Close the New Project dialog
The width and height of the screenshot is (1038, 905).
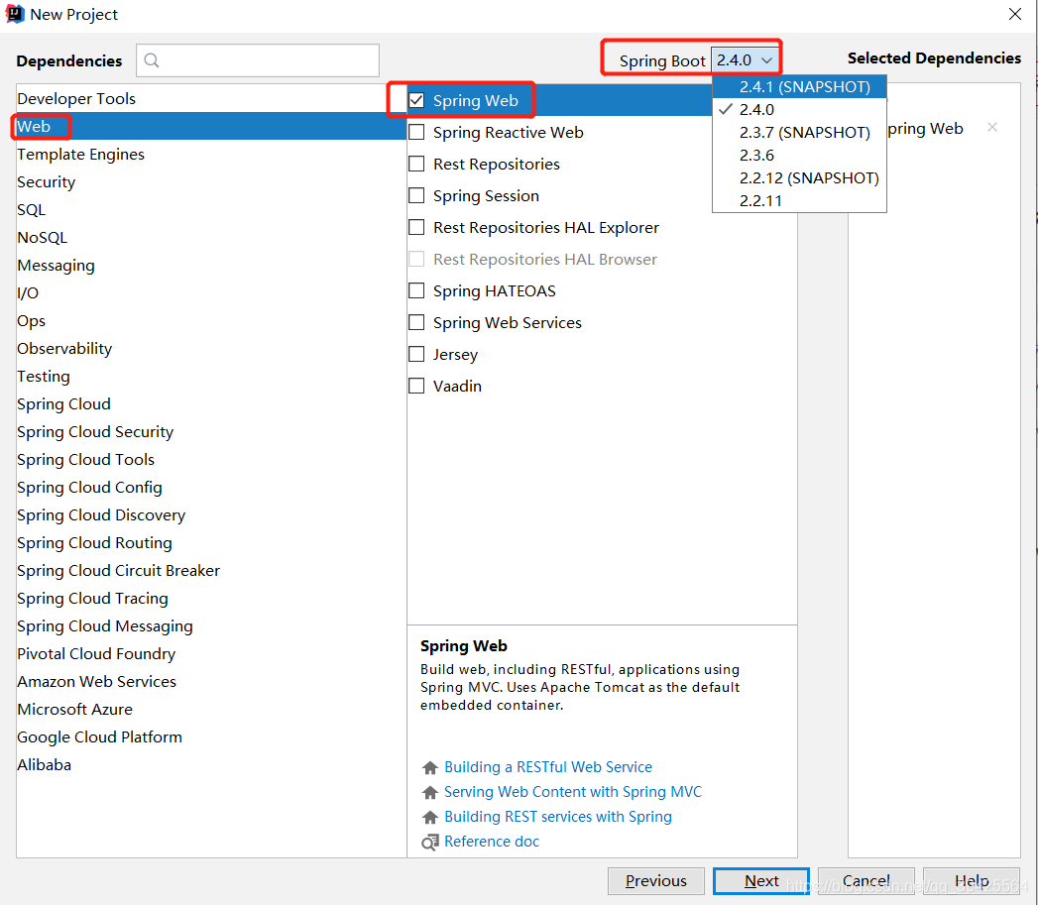[1015, 14]
